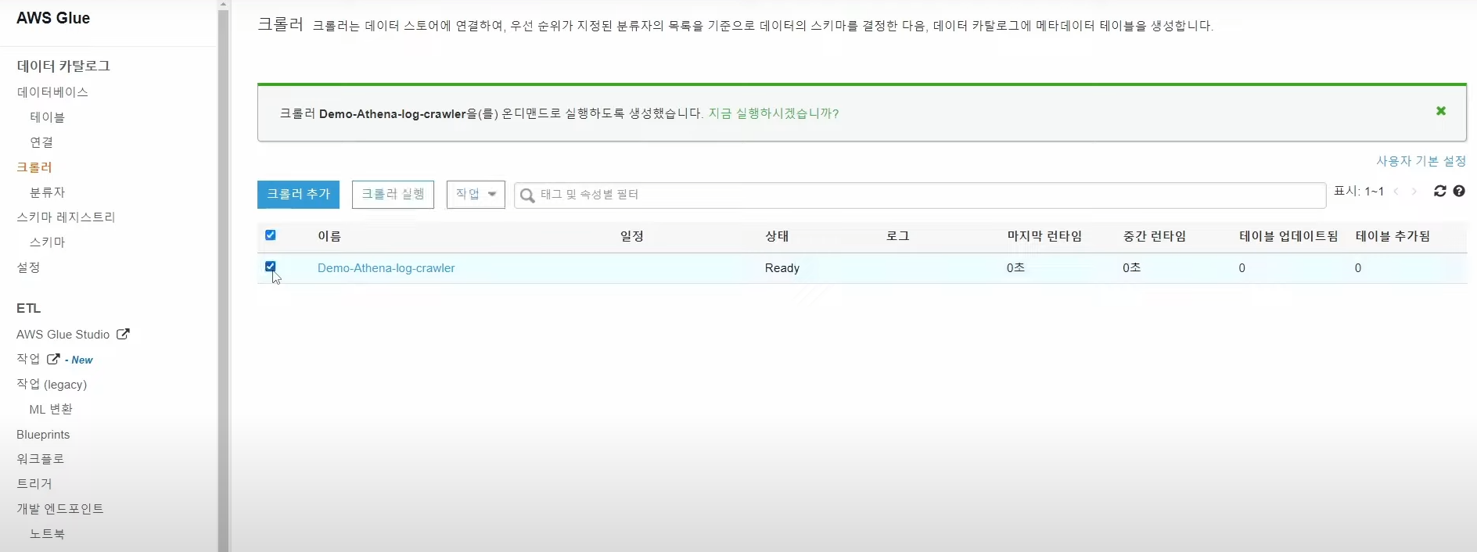
Task: Open 스키마 in the sidebar
Action: tap(47, 242)
